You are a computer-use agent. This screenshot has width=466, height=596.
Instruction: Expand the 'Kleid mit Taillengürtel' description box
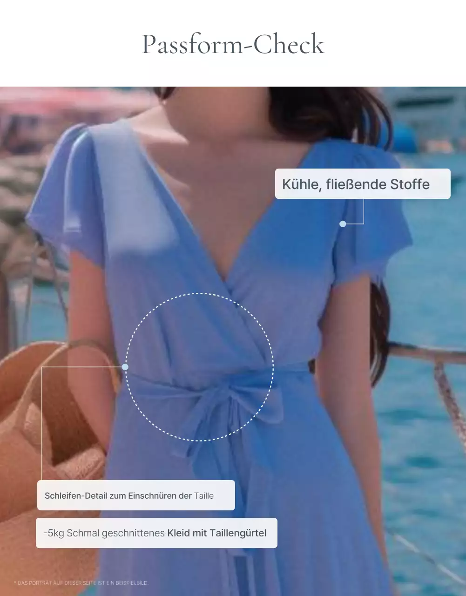point(156,533)
